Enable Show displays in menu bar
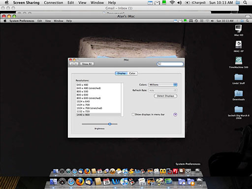Screen dimensions: 252x189 (x=133, y=114)
